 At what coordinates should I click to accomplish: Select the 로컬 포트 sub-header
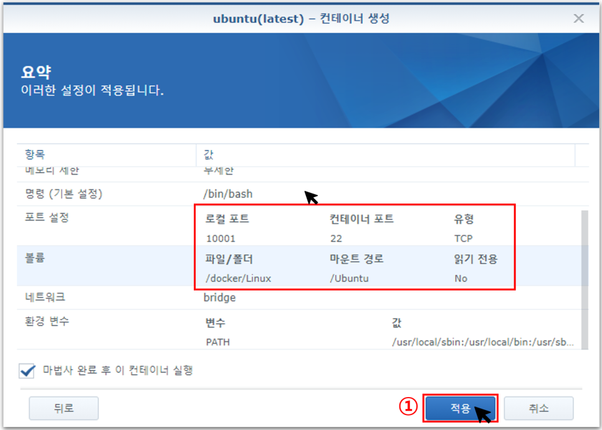tap(227, 219)
